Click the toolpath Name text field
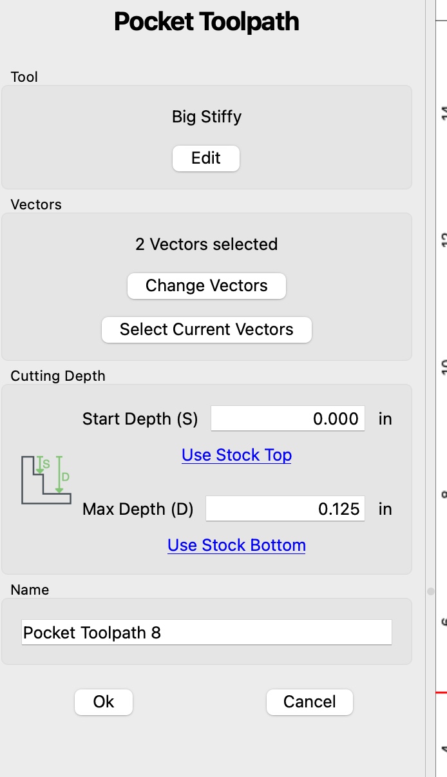 coord(207,633)
